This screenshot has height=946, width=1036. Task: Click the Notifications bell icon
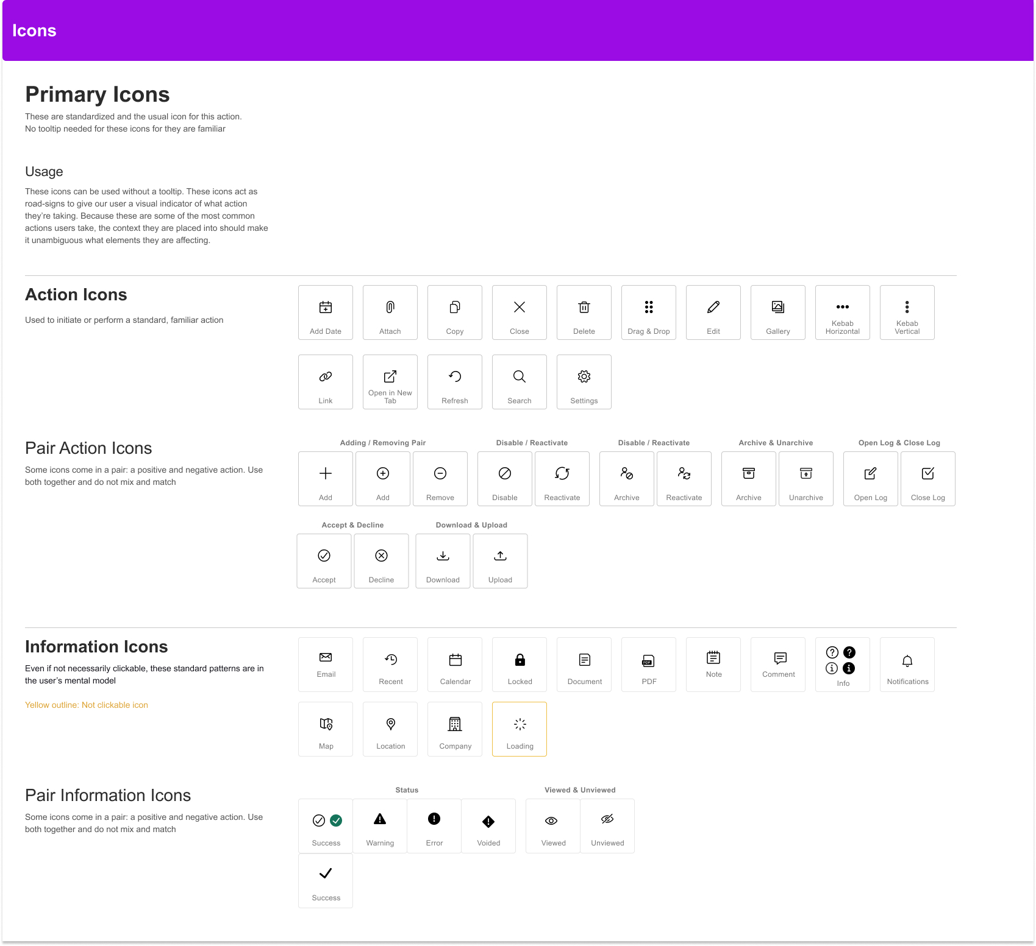[907, 661]
